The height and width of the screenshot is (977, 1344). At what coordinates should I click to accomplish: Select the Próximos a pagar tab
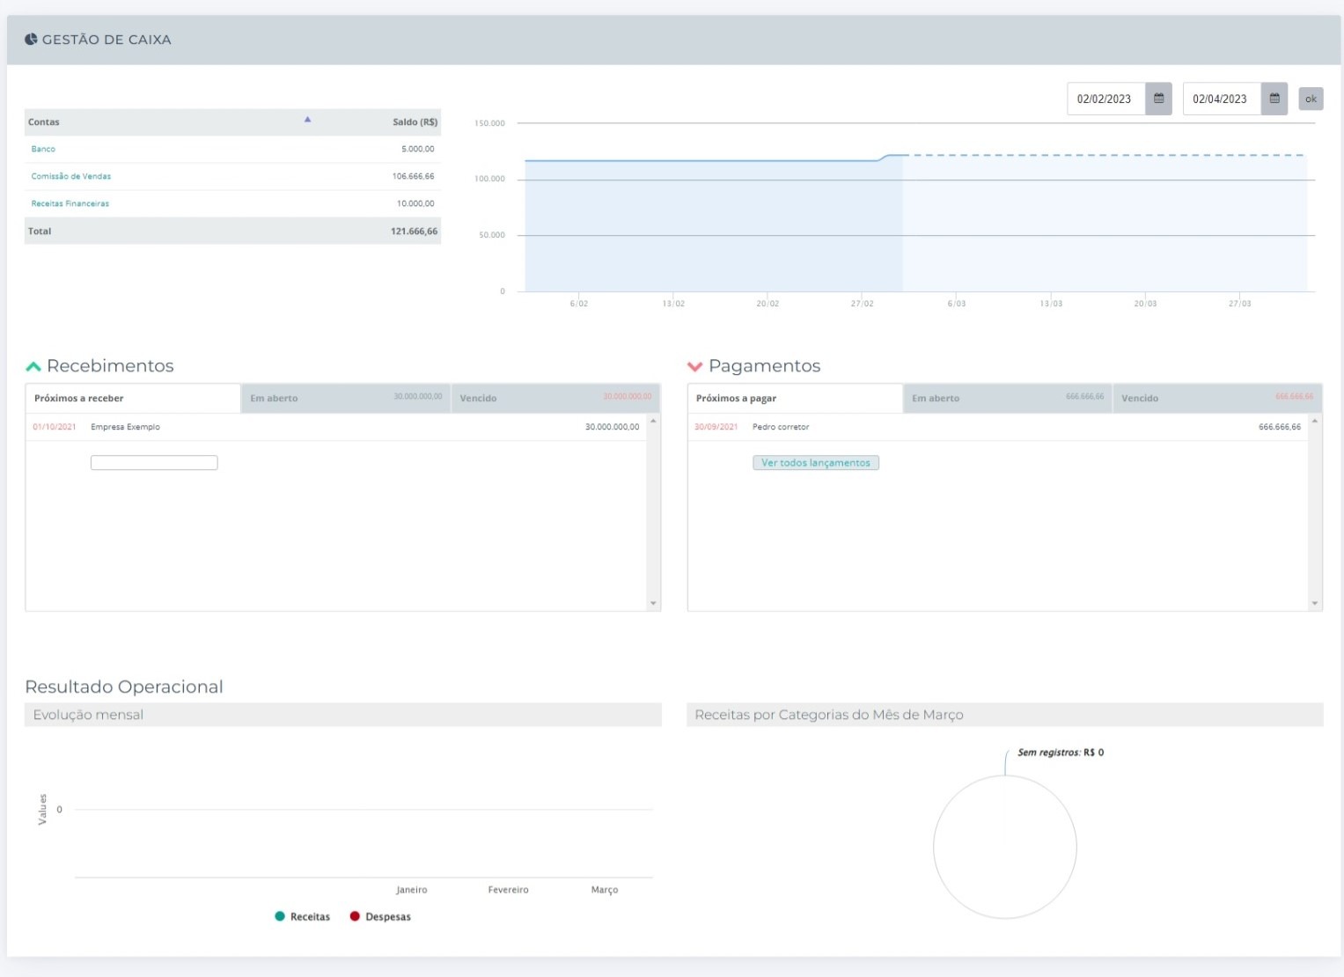click(x=794, y=398)
